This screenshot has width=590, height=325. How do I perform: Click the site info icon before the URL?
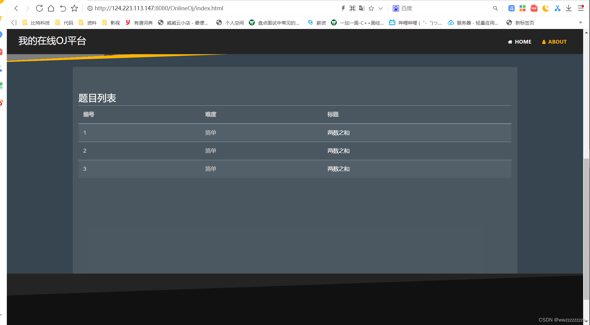(x=90, y=8)
